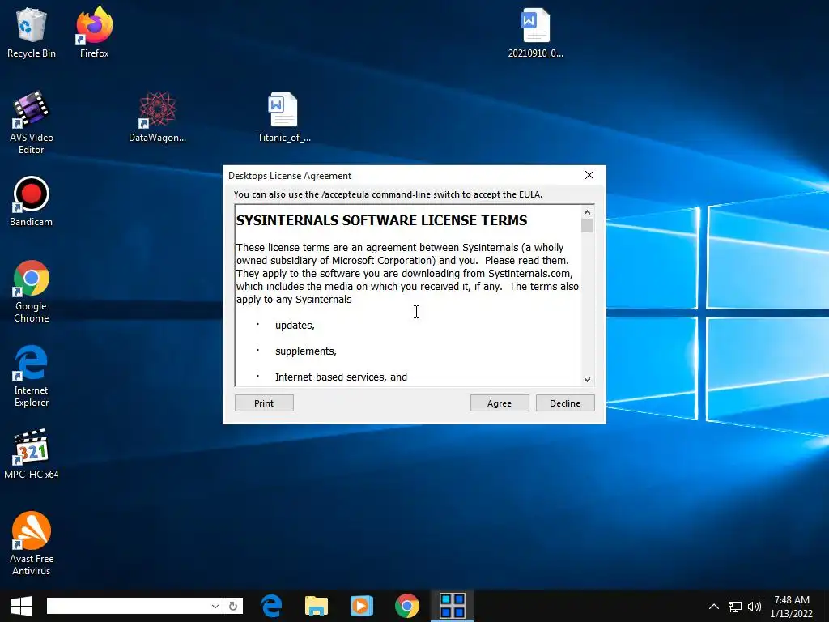
Task: Click the license text scrollbar thumb
Action: click(587, 226)
